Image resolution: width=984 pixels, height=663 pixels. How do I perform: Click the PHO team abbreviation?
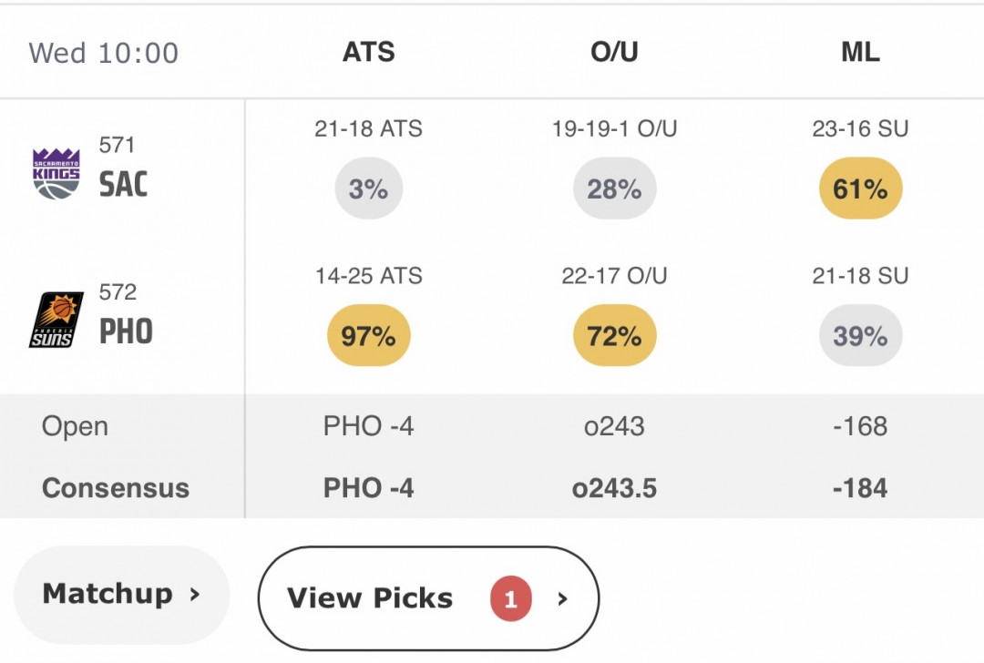point(126,331)
